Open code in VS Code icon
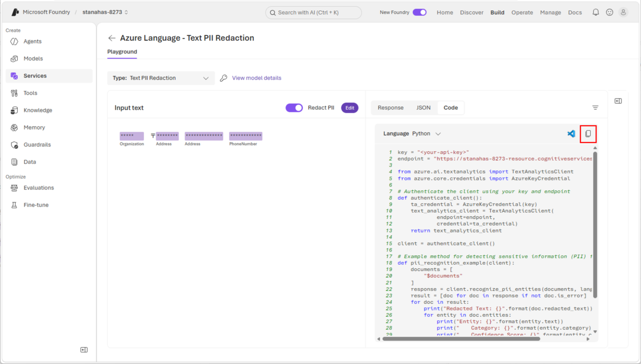This screenshot has height=364, width=641. click(x=571, y=133)
